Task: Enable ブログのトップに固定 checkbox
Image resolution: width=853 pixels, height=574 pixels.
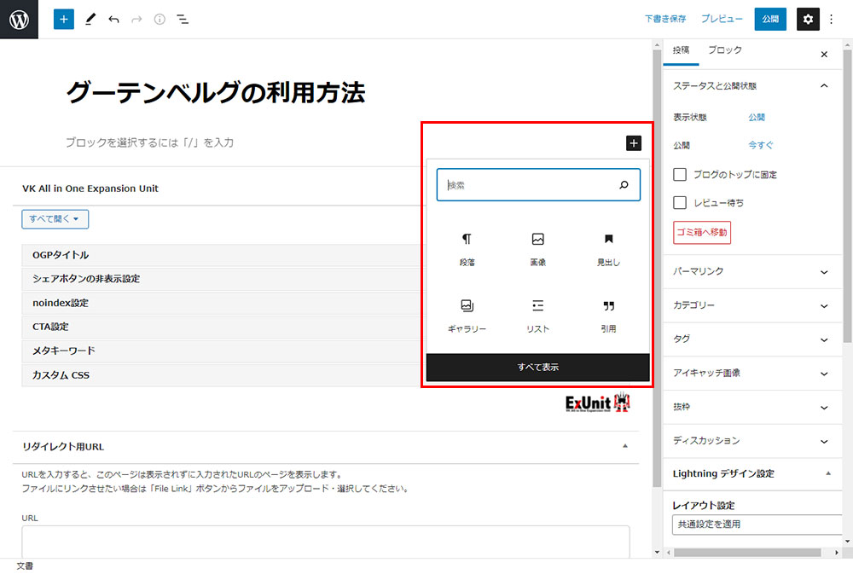Action: (680, 174)
